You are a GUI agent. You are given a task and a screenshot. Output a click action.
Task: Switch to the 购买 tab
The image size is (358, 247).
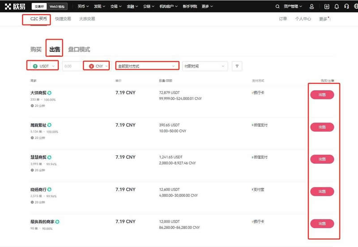pos(36,49)
